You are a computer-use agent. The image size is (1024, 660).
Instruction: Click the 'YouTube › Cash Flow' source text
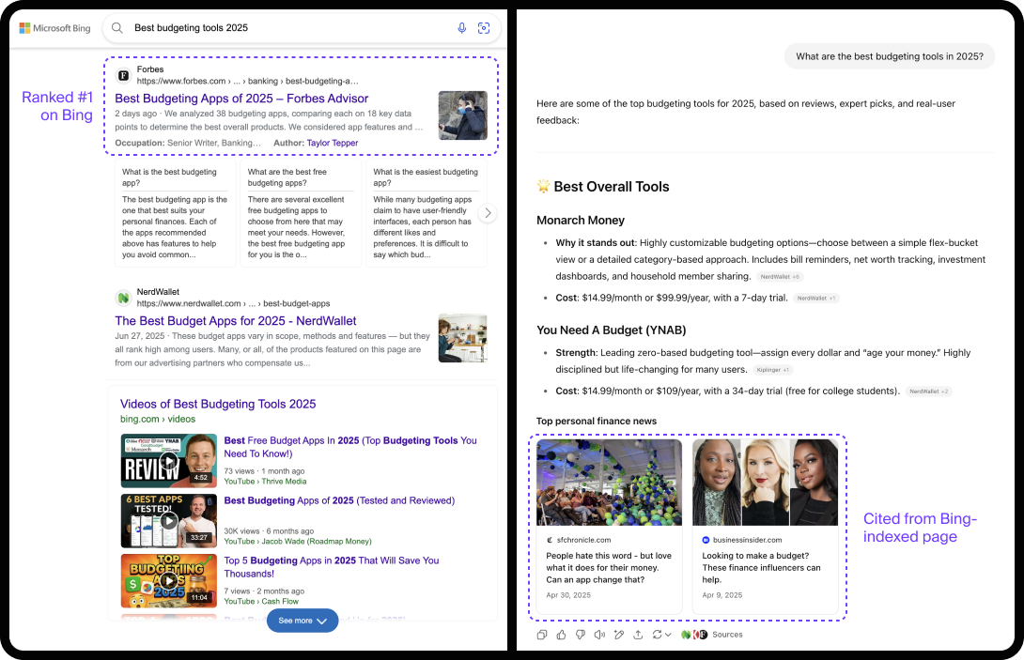click(261, 602)
